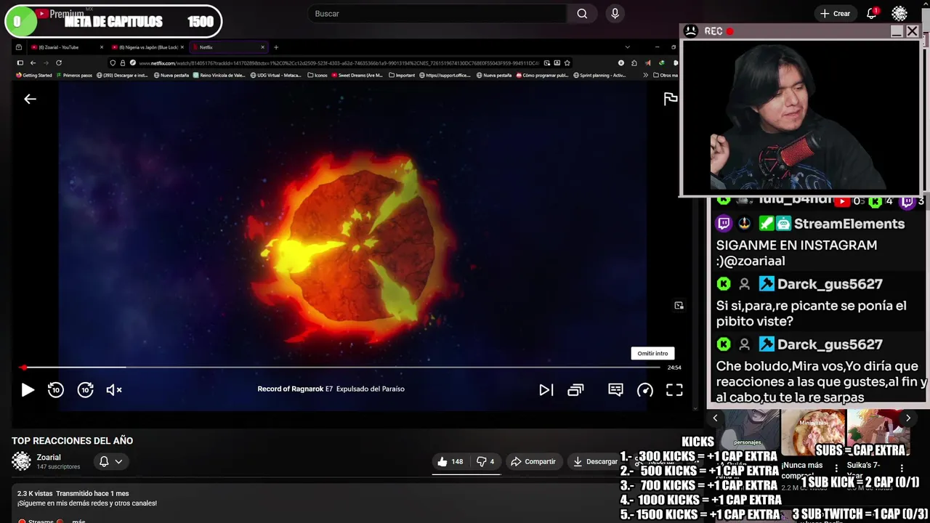930x523 pixels.
Task: Open Reino Vinícola de Vale bookmark
Action: (219, 75)
